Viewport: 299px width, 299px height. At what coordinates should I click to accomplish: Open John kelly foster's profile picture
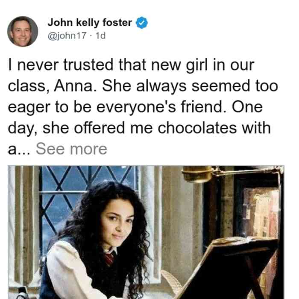[x=23, y=32]
